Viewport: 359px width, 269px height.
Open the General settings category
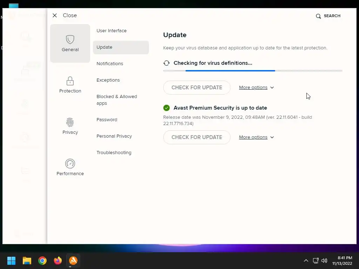[x=70, y=43]
